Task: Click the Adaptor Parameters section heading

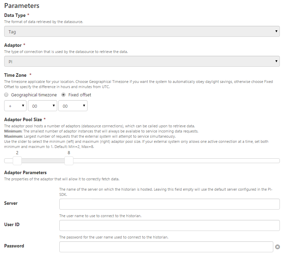Action: coord(25,172)
